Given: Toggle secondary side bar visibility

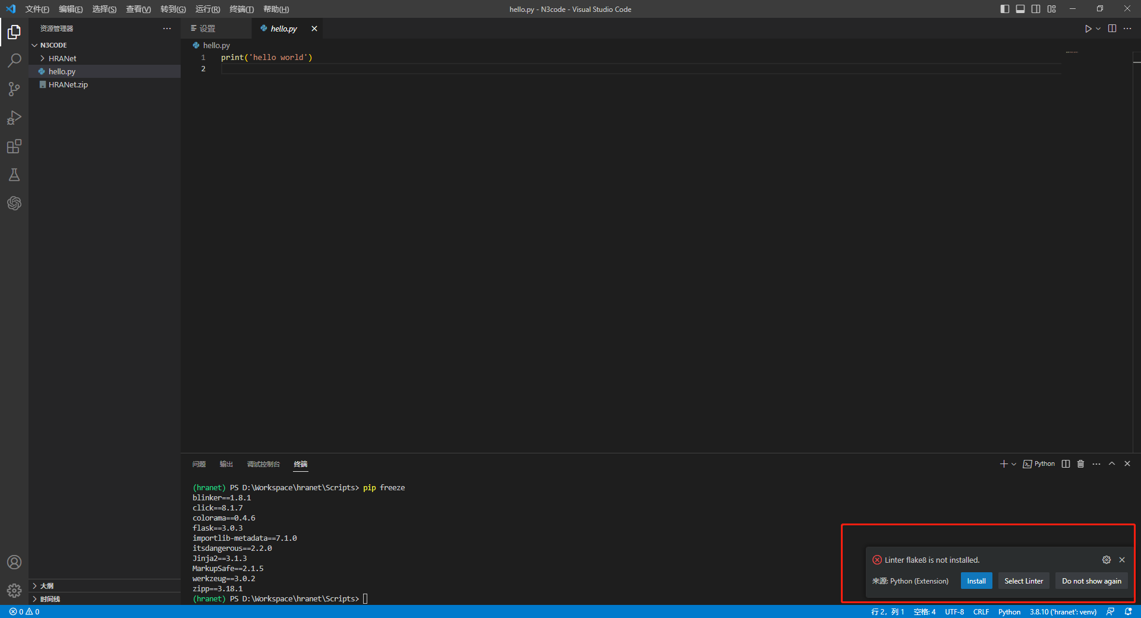Looking at the screenshot, I should coord(1036,9).
